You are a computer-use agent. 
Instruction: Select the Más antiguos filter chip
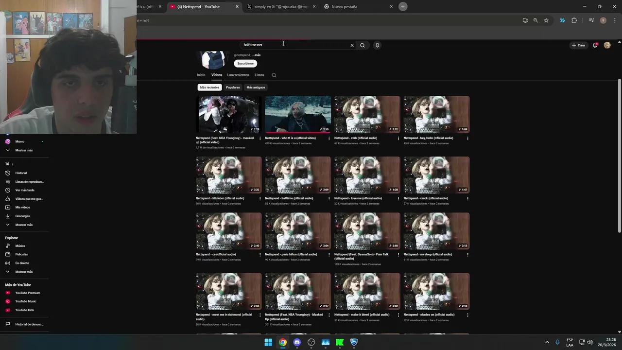click(256, 87)
